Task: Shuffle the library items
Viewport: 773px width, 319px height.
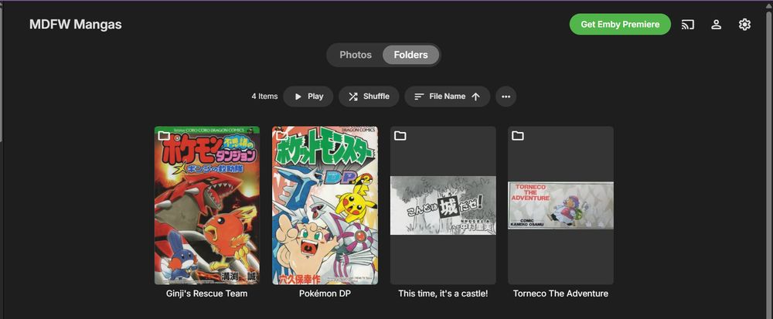Action: point(369,97)
